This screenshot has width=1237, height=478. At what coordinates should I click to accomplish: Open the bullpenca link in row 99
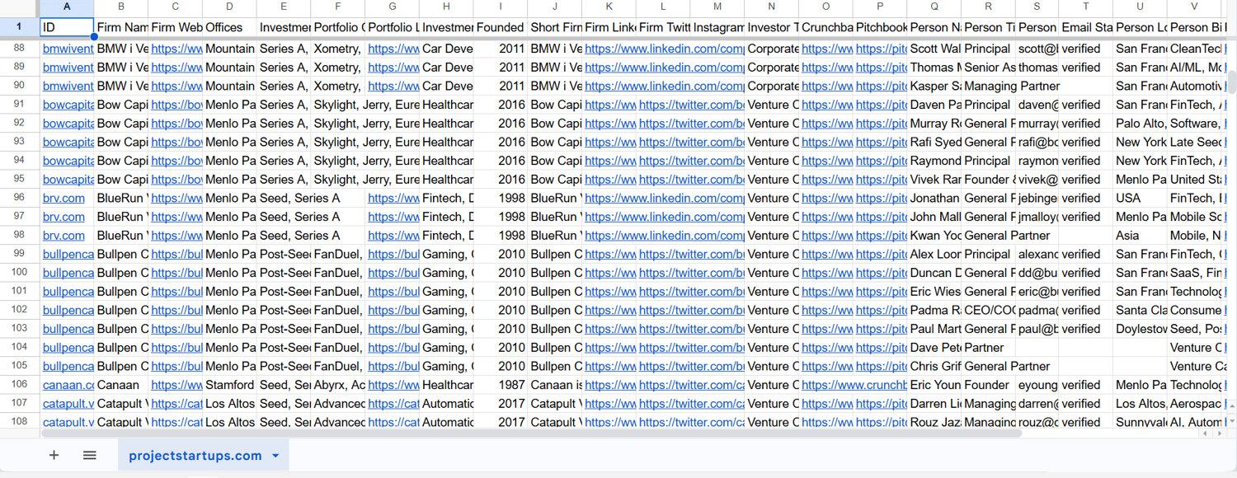point(68,254)
